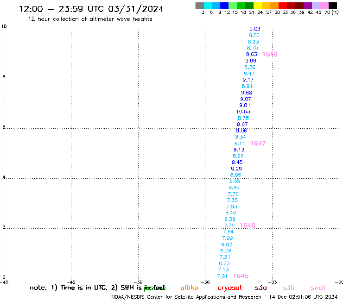Click the pink time label 1645

(x=241, y=276)
